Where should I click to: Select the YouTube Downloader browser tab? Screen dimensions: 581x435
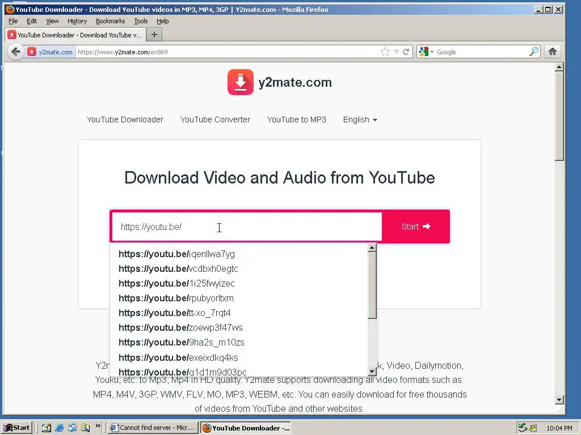[74, 35]
